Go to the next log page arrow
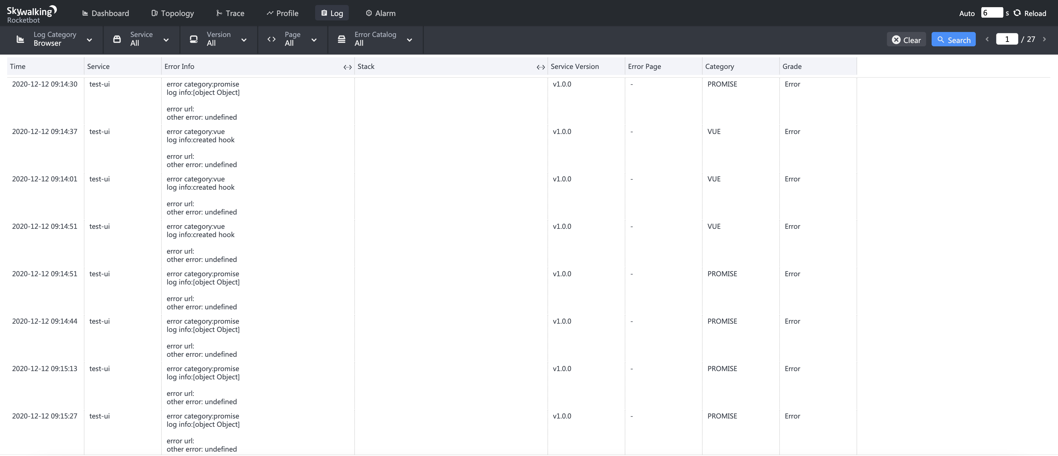The image size is (1058, 456). pyautogui.click(x=1044, y=39)
